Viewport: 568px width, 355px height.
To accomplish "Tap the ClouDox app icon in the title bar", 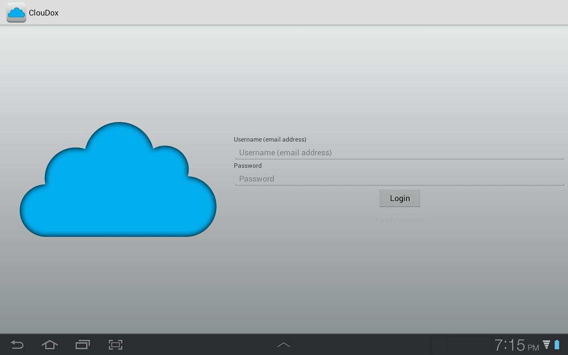I will click(16, 12).
